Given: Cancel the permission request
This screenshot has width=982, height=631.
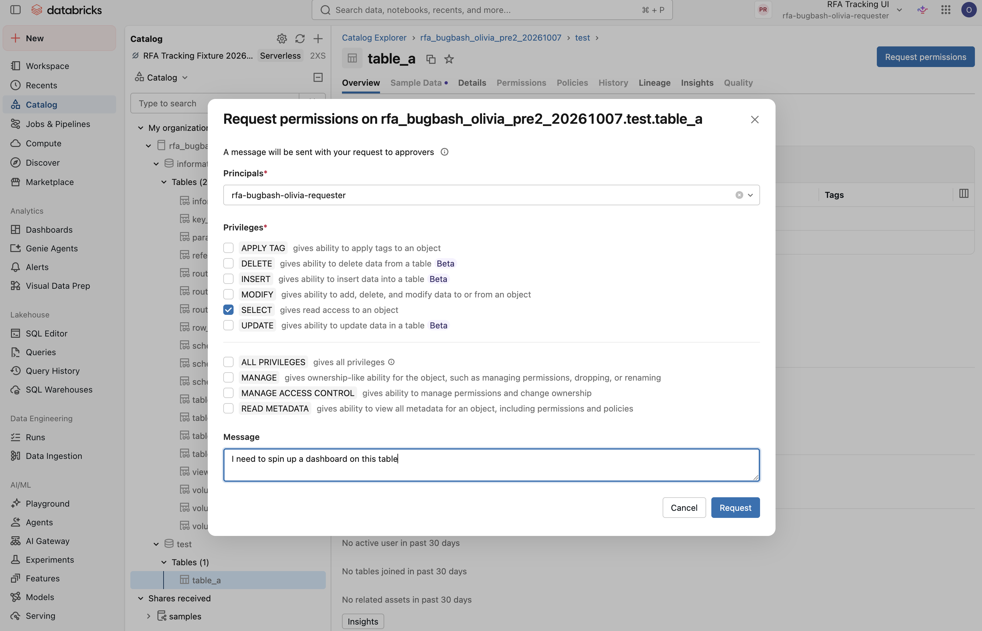Looking at the screenshot, I should point(684,508).
